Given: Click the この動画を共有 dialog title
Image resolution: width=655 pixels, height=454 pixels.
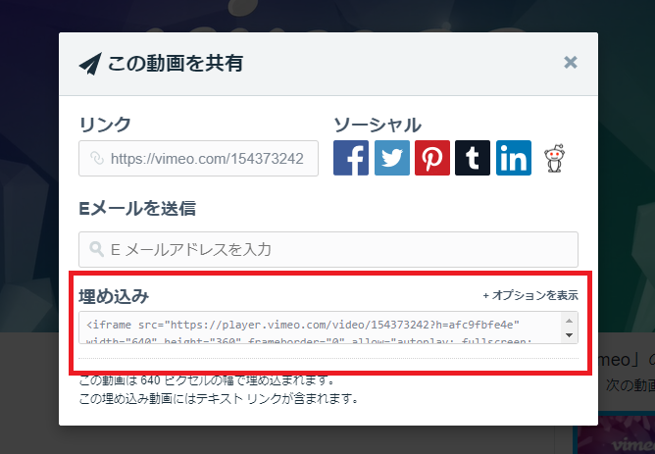Looking at the screenshot, I should click(176, 64).
